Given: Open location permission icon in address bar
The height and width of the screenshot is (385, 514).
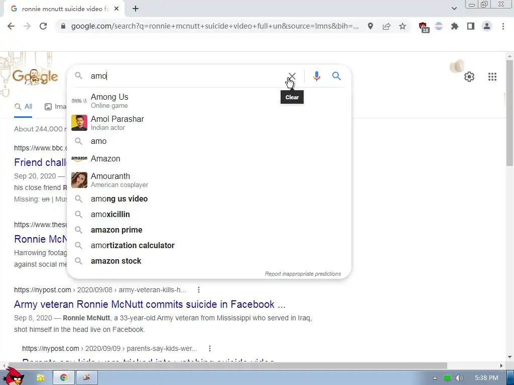Looking at the screenshot, I should [x=370, y=26].
